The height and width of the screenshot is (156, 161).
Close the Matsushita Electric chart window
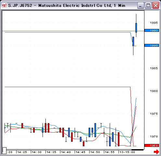click(x=155, y=5)
